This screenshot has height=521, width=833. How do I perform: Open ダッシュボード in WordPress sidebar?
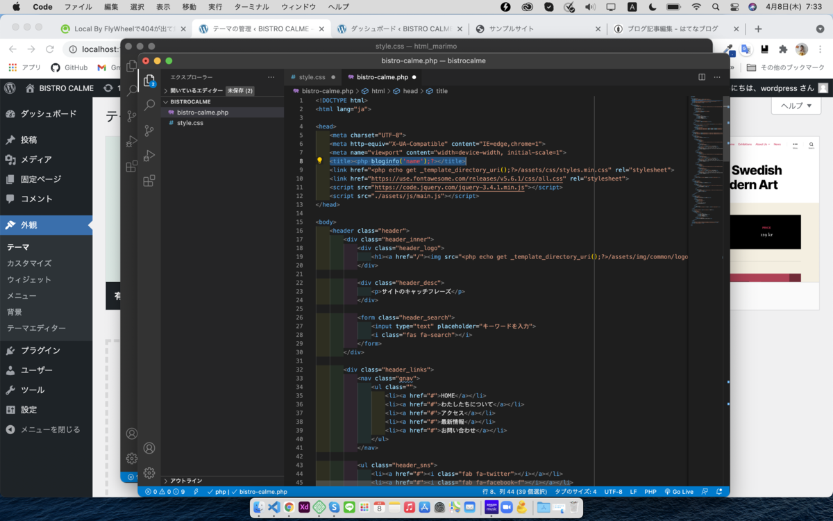tap(46, 114)
